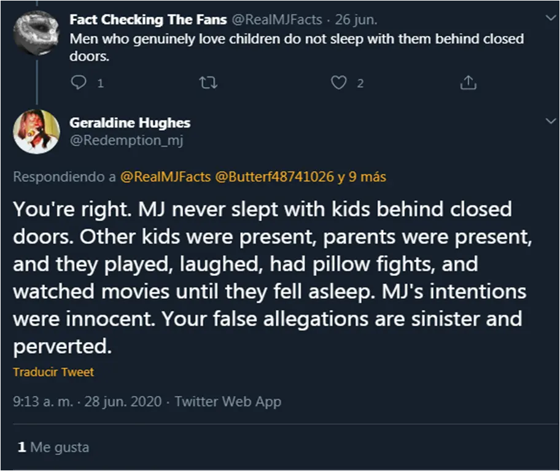The height and width of the screenshot is (471, 560).
Task: Click the reply speech bubble icon
Action: [79, 83]
